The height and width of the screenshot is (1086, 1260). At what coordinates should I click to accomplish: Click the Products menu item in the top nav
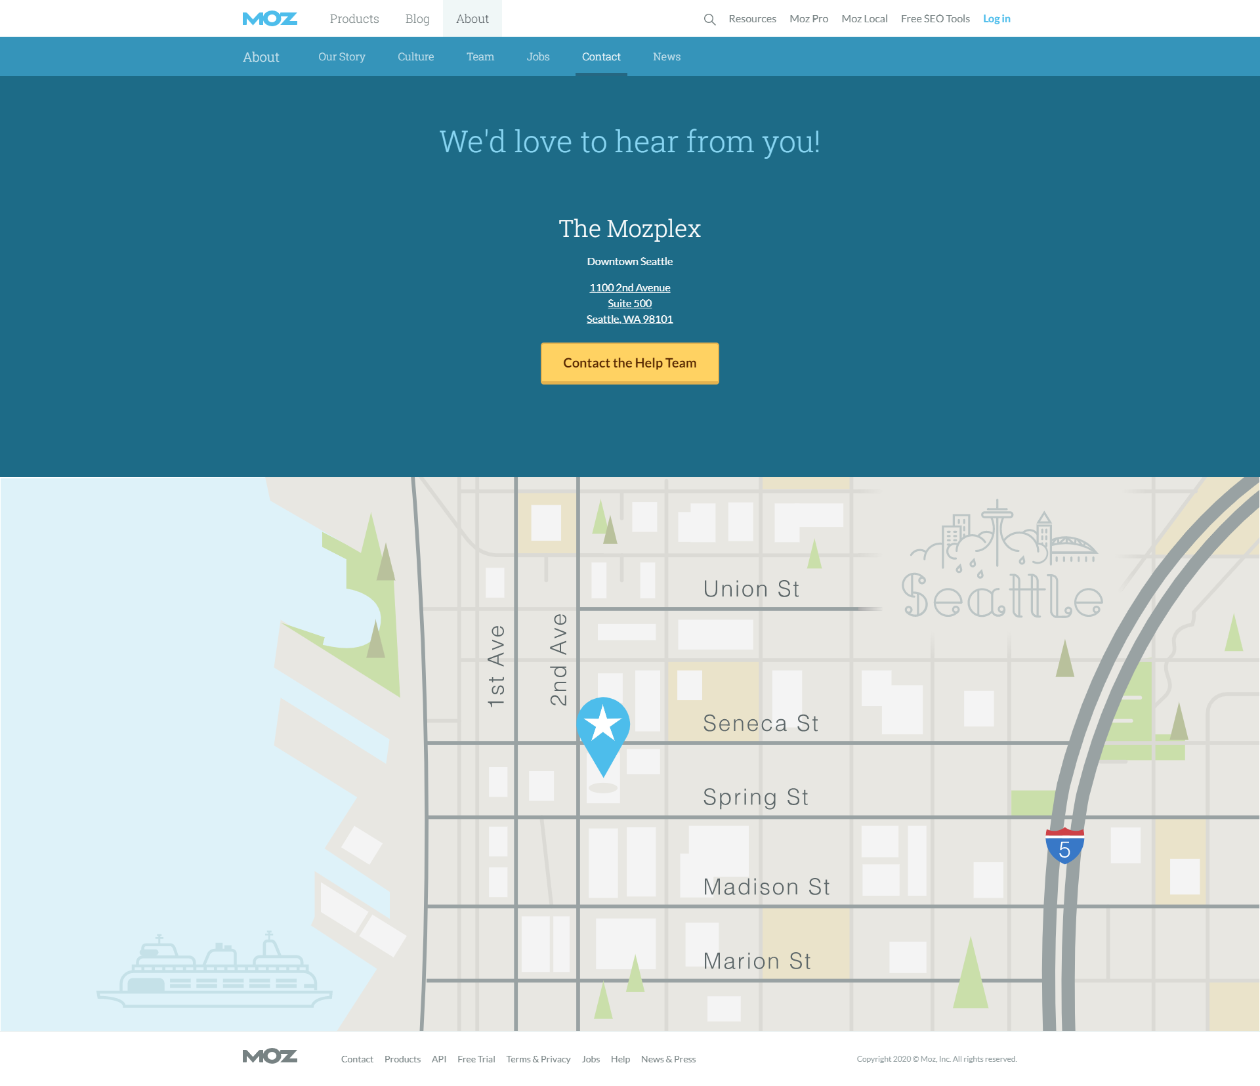click(x=352, y=18)
